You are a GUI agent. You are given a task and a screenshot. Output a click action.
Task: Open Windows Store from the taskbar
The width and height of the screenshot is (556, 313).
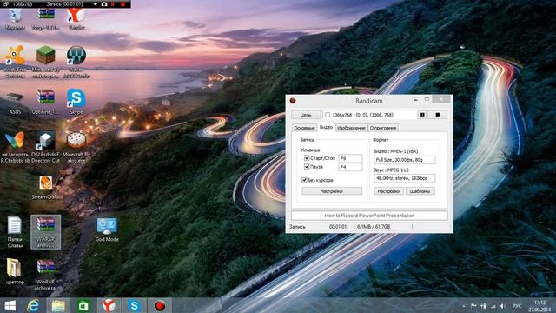pos(83,305)
